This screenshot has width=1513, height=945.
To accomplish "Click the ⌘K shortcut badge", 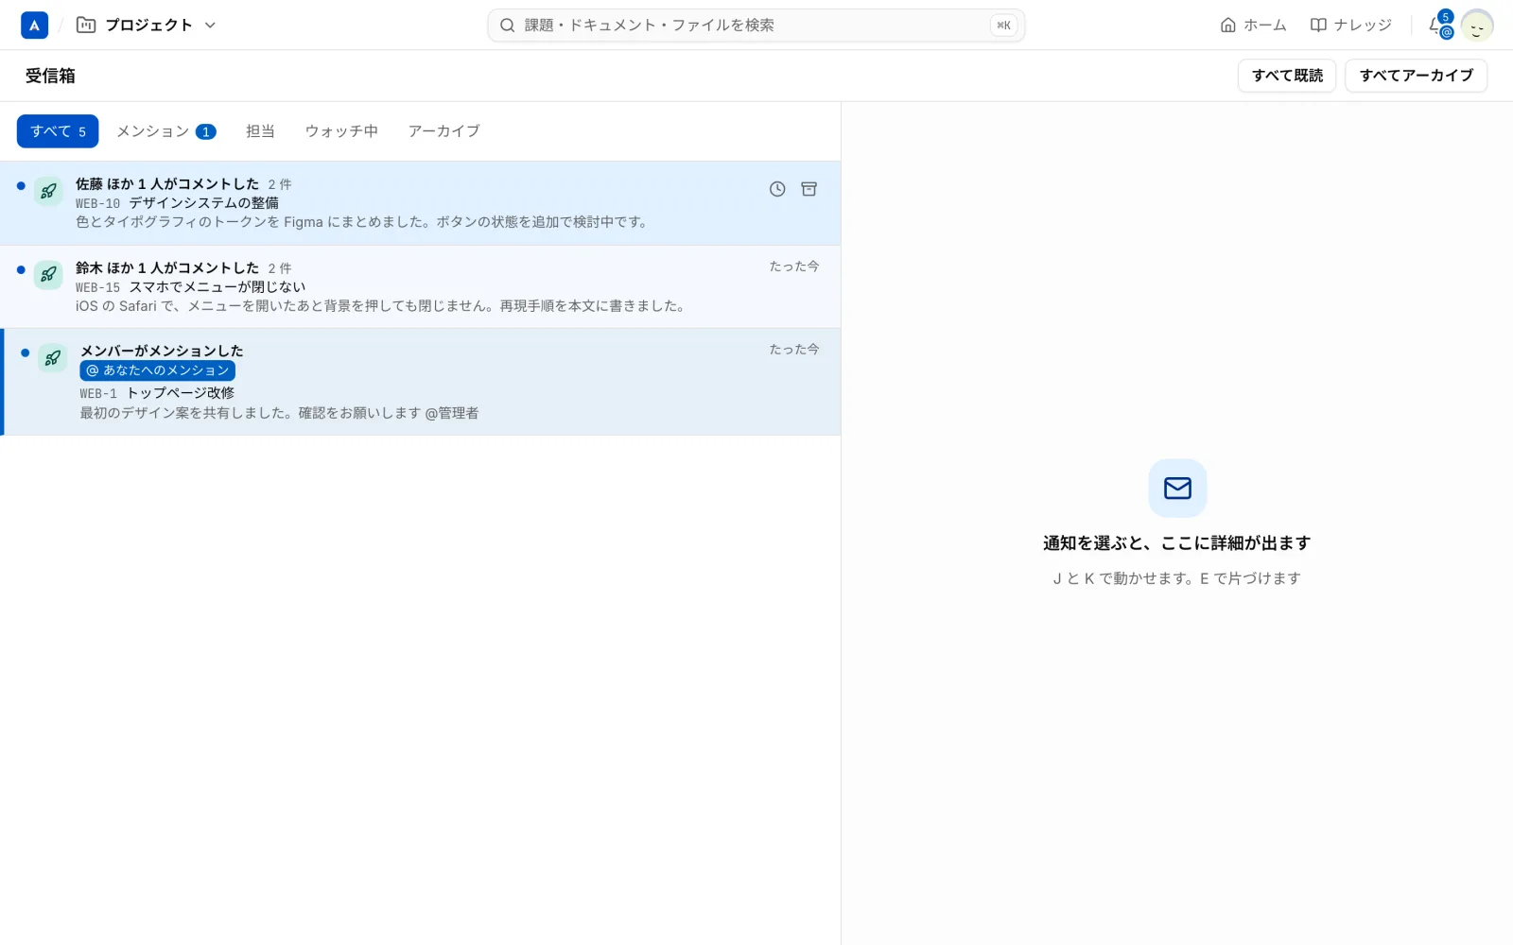I will pos(1003,26).
